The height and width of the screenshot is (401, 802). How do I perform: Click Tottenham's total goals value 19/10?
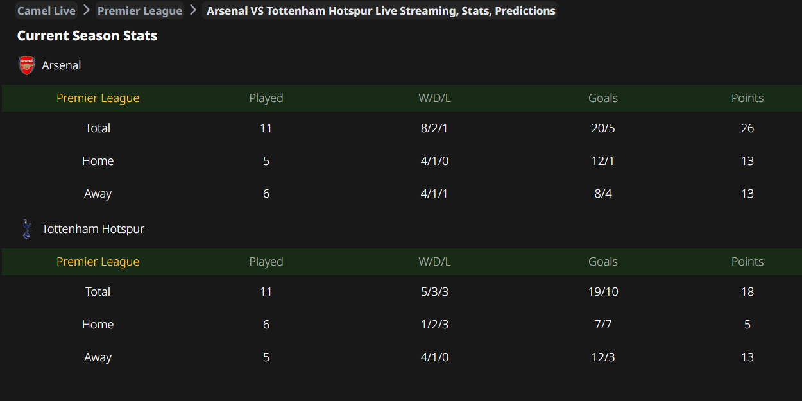click(603, 292)
